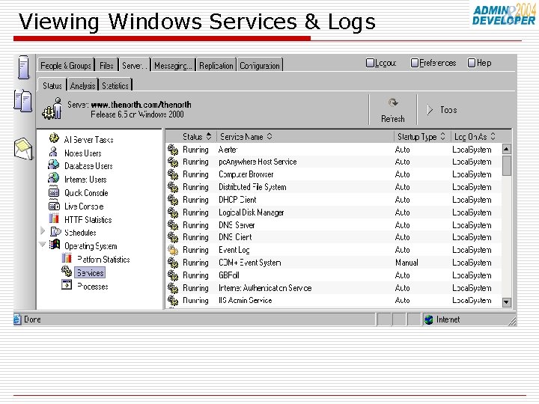
Task: Sort by the Service Name column arrows
Action: [x=269, y=137]
